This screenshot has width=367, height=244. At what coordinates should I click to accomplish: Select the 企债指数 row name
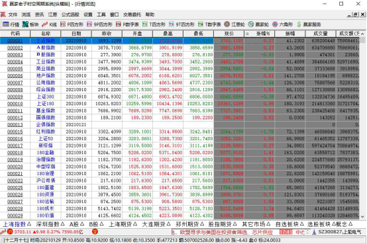point(46,125)
